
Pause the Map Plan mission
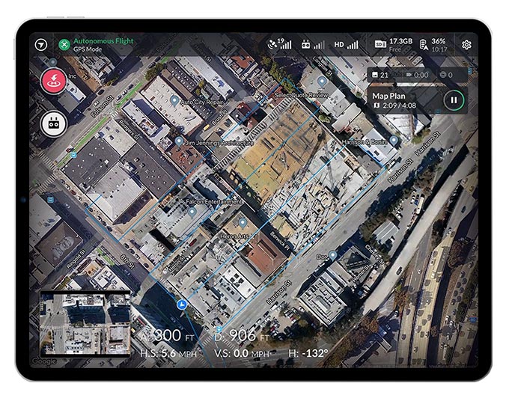click(454, 100)
